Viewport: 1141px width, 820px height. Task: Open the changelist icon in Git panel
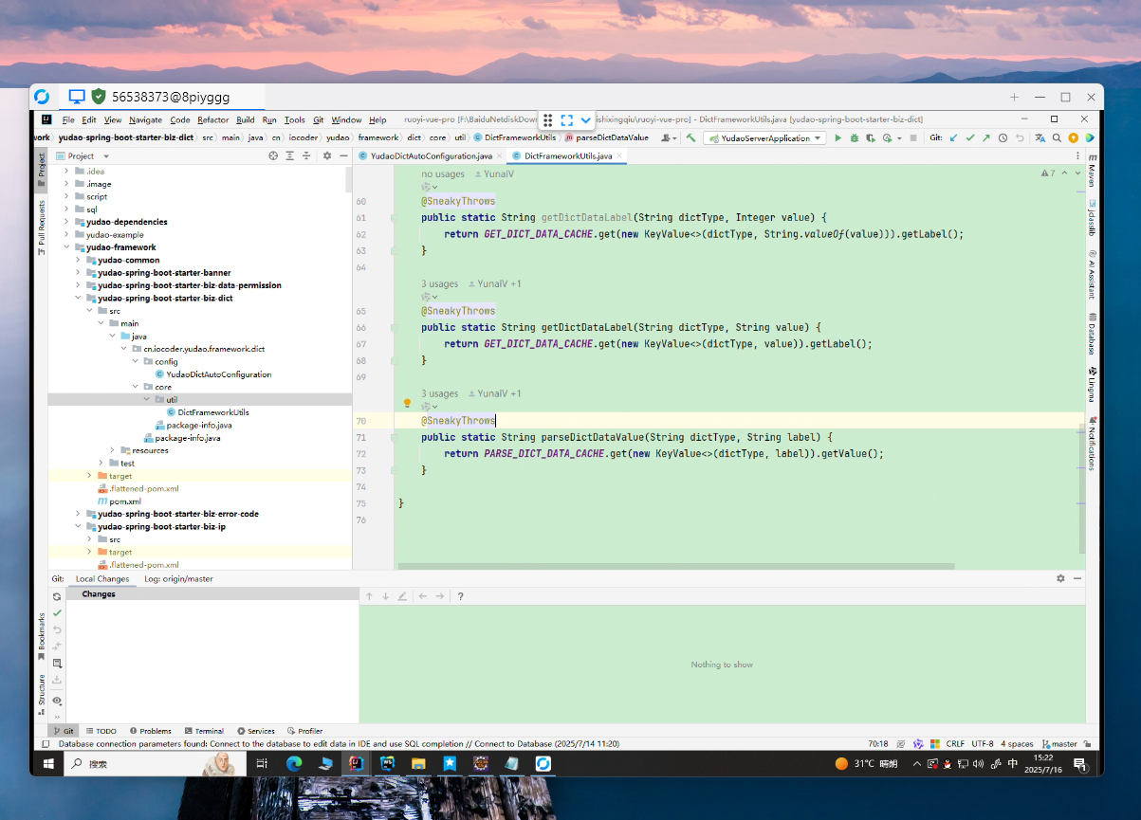[57, 663]
